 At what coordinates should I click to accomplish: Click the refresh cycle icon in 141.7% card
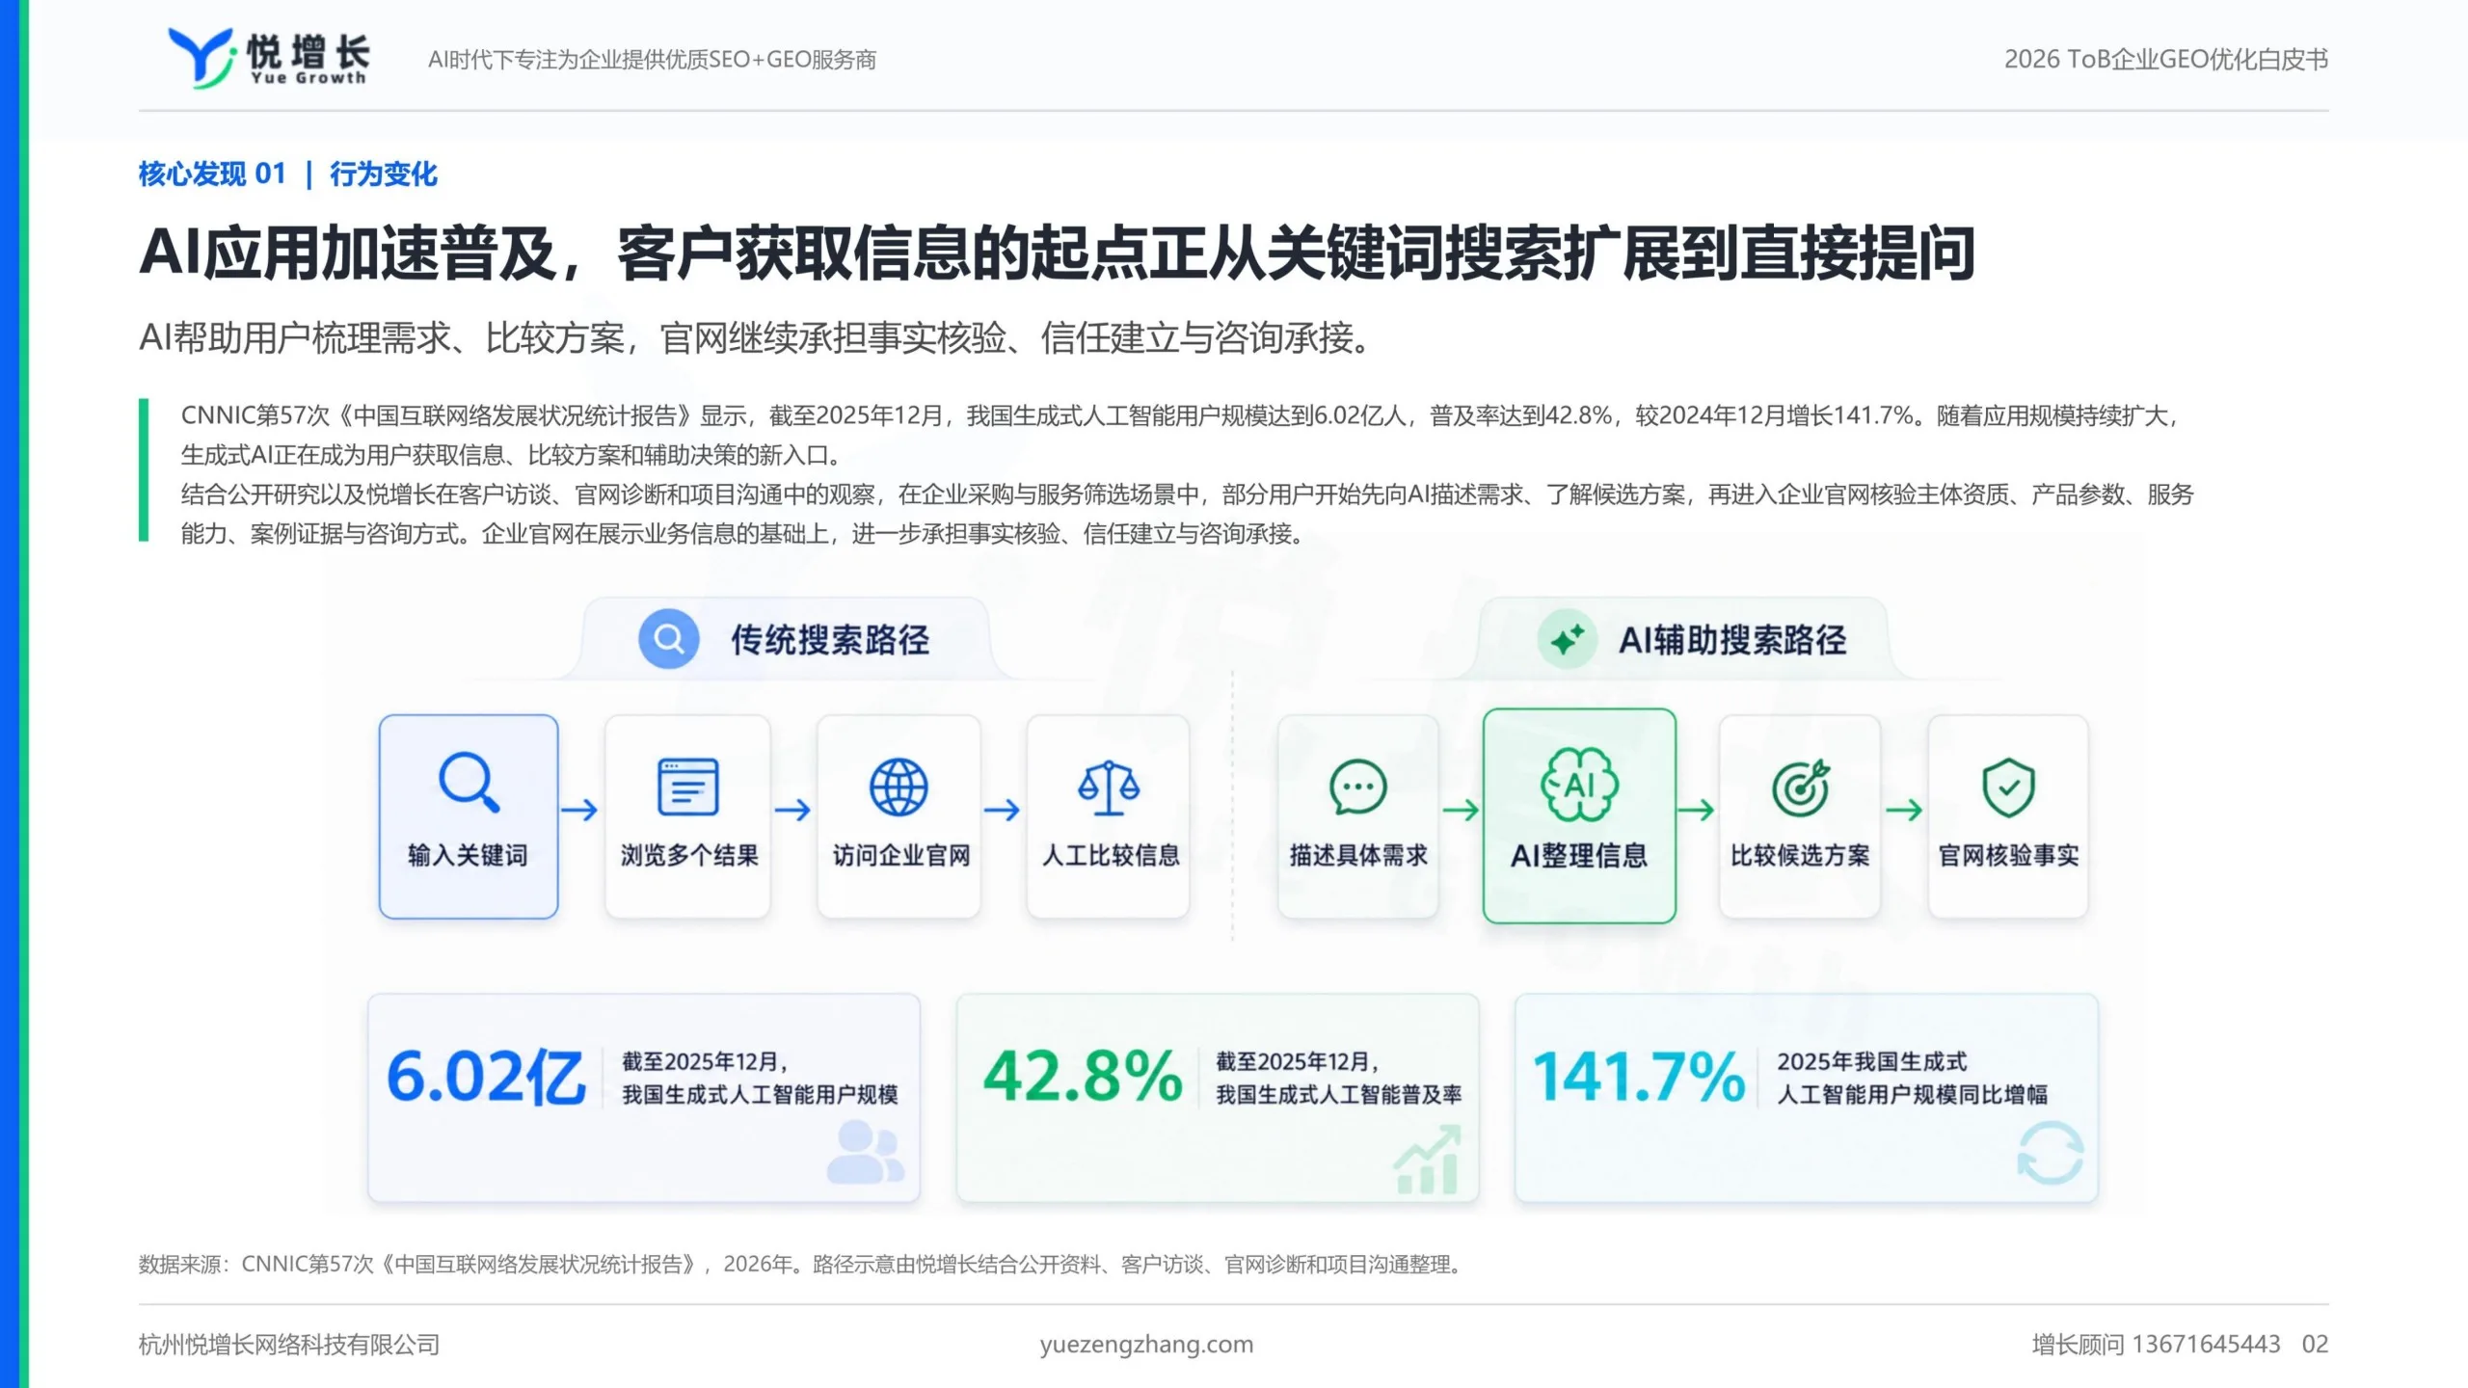[x=2051, y=1153]
